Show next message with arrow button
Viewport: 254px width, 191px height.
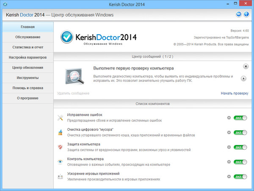(x=243, y=78)
